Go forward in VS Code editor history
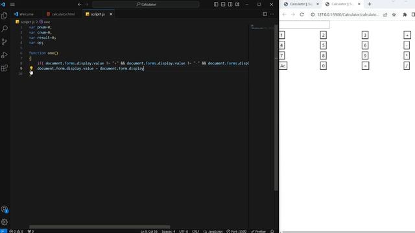Viewport: 415px width, 233px height. 87,5
